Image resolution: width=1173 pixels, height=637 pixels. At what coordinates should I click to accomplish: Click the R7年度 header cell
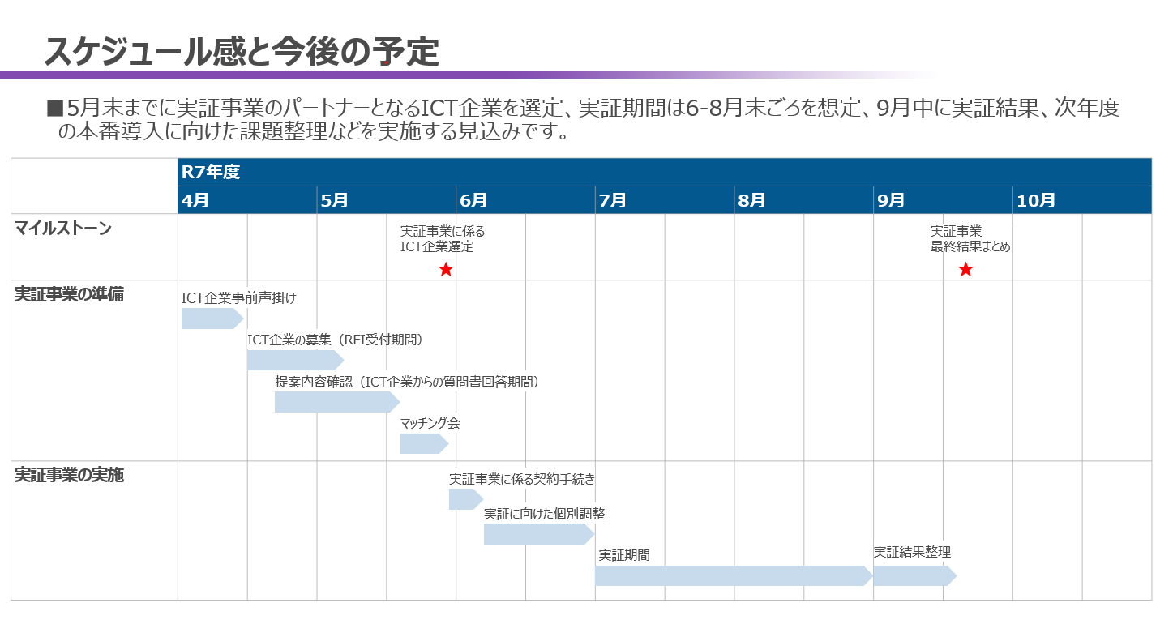point(664,172)
